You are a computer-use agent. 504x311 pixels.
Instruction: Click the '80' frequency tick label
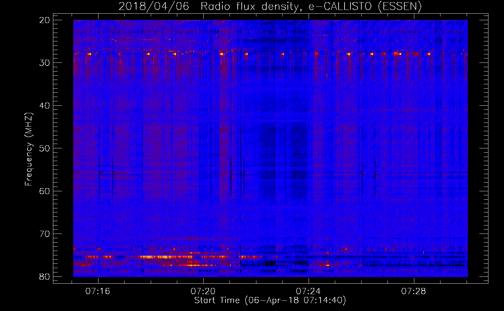45,276
